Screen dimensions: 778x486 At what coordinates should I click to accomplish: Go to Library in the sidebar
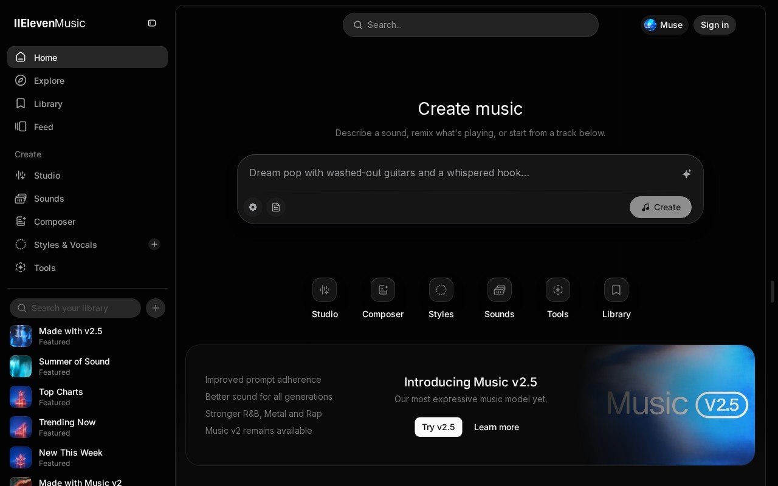(x=88, y=103)
